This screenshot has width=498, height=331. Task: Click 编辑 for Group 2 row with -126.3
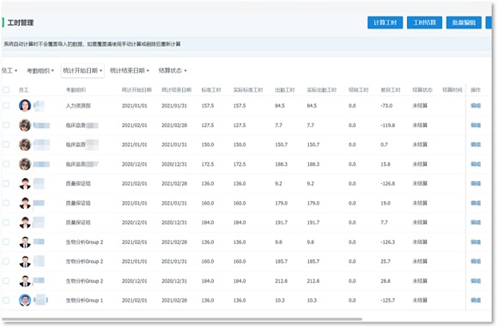(476, 242)
